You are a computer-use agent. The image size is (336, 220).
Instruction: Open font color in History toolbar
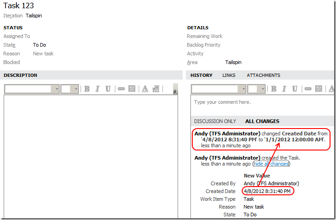point(331,89)
